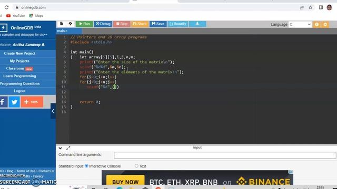Save the project with Save button
Viewport: 337px width, 189px height.
158,24
